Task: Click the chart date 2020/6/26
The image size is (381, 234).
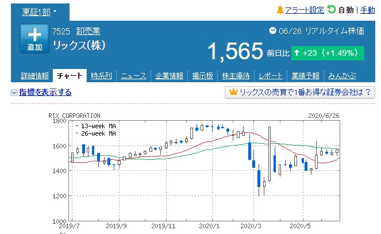Action: (x=324, y=116)
